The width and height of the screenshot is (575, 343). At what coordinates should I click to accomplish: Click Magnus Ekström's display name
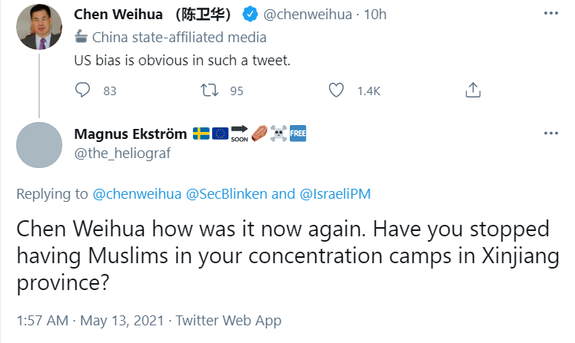click(130, 134)
